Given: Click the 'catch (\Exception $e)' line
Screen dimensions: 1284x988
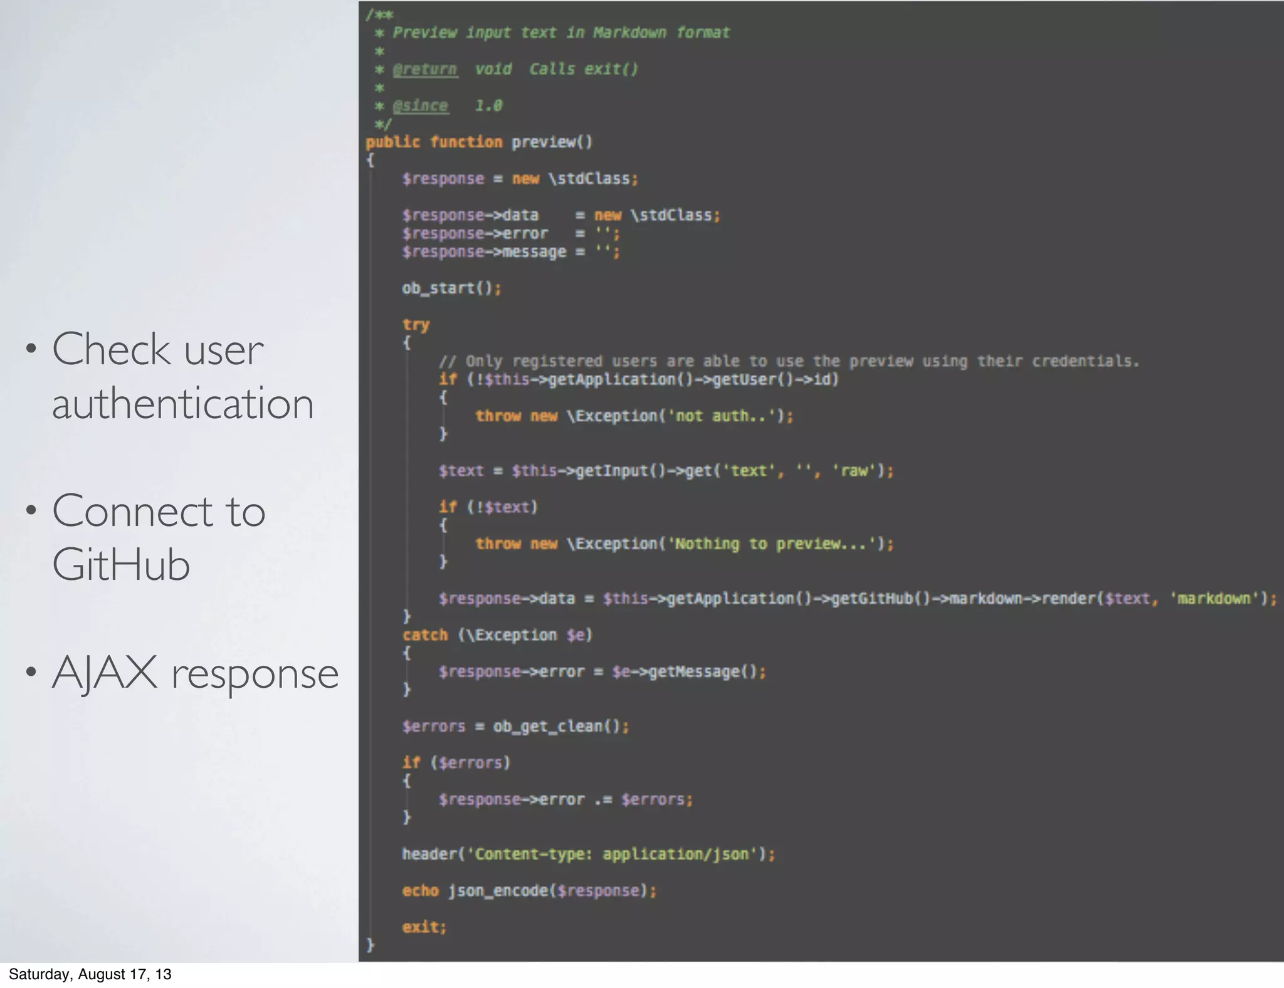Looking at the screenshot, I should (497, 635).
